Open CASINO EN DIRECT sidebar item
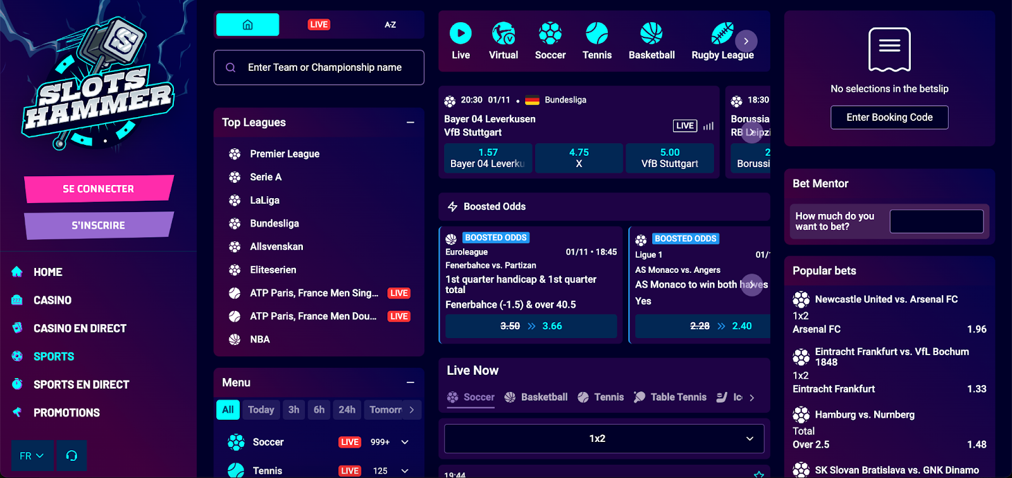The height and width of the screenshot is (478, 1012). [x=80, y=328]
